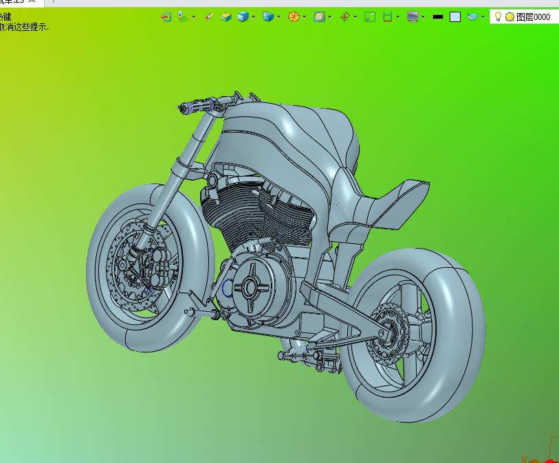Expand the dropdown beside the shaded cube
Screen dimensions: 559x463
[x=254, y=16]
